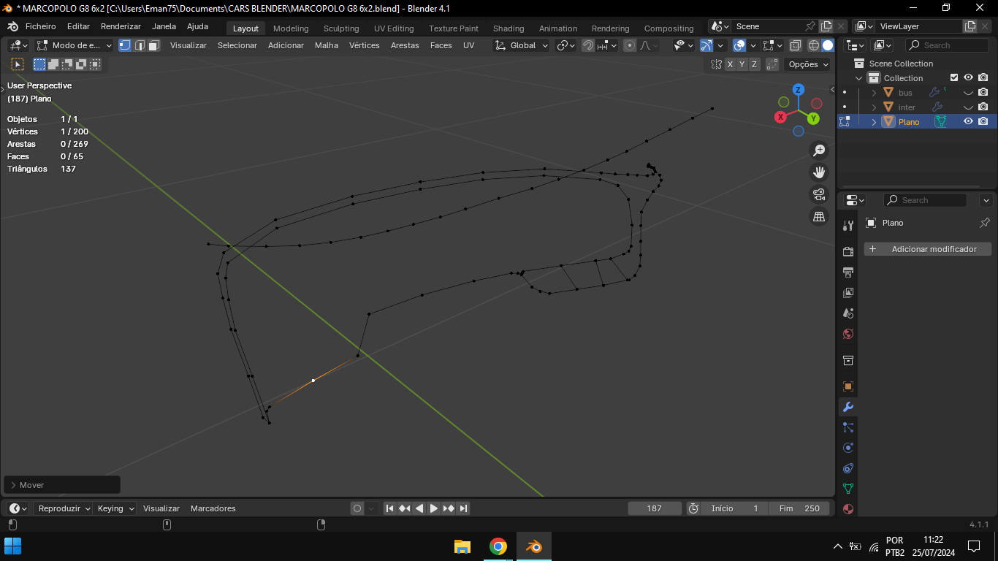Toggle Y axis mesh mirror

tap(742, 64)
